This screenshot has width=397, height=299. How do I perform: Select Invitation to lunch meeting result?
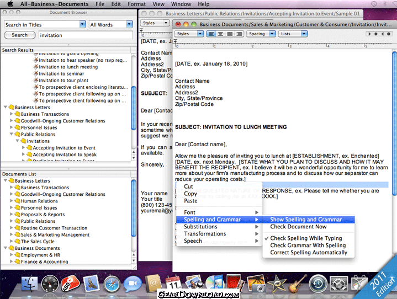pyautogui.click(x=68, y=67)
